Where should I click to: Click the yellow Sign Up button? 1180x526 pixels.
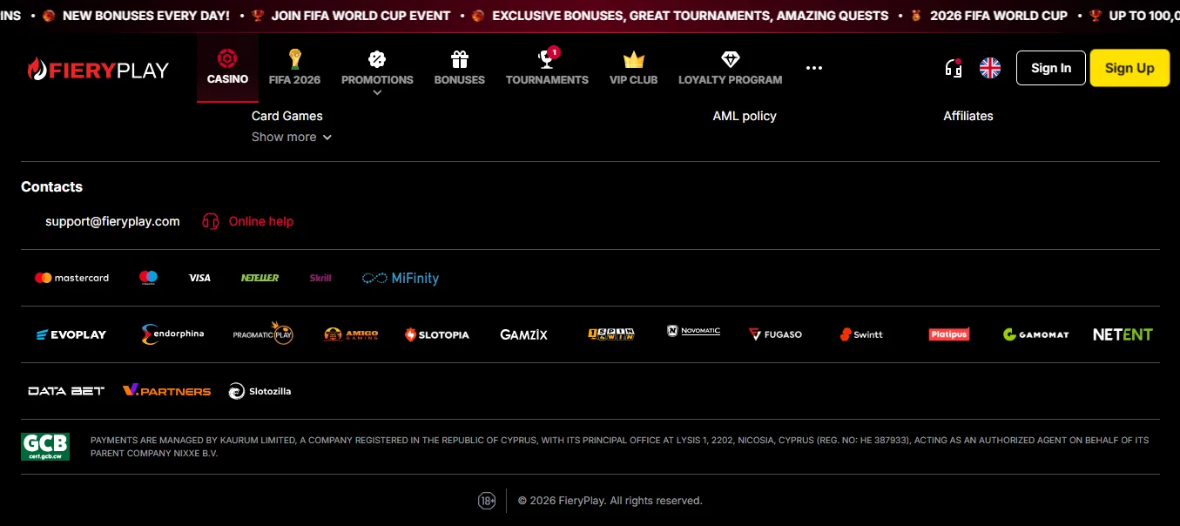(1129, 68)
